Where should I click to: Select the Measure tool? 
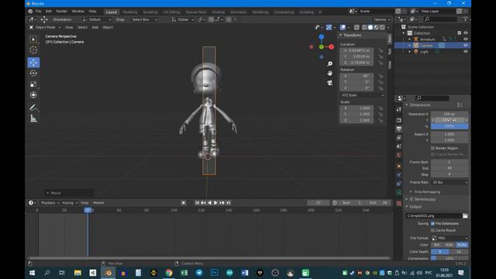[33, 119]
